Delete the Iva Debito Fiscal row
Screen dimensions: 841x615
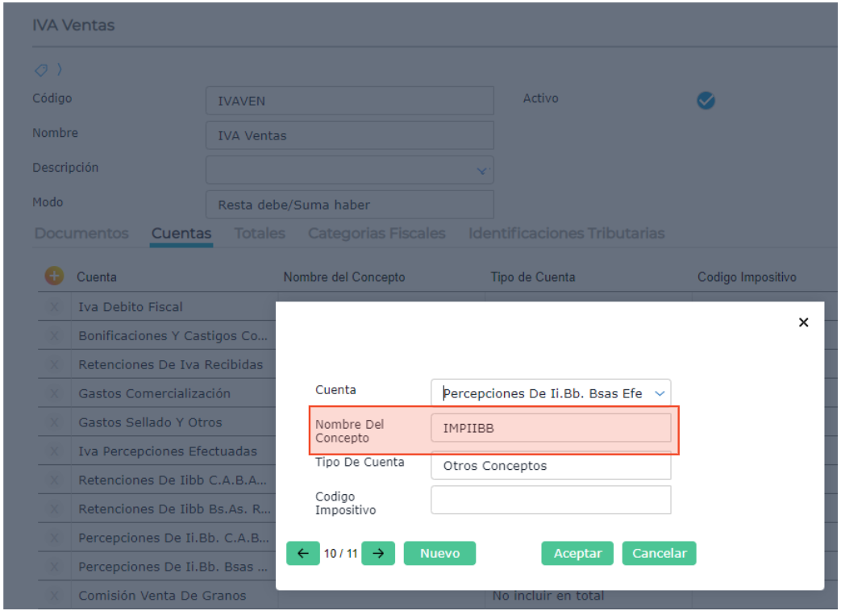click(x=56, y=307)
